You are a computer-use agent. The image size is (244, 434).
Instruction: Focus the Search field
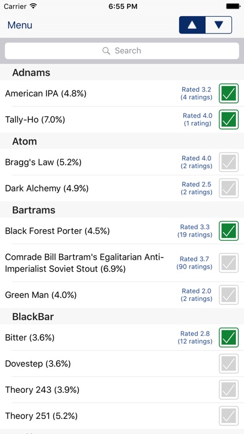coord(122,51)
